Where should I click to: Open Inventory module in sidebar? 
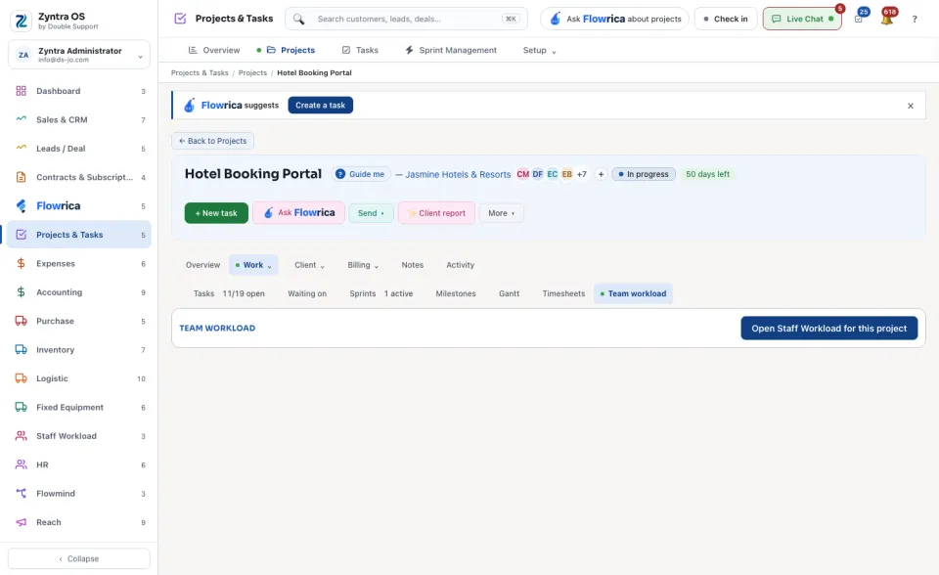(79, 350)
